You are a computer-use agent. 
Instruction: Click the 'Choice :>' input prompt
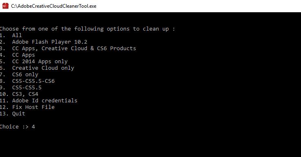[x=14, y=127]
